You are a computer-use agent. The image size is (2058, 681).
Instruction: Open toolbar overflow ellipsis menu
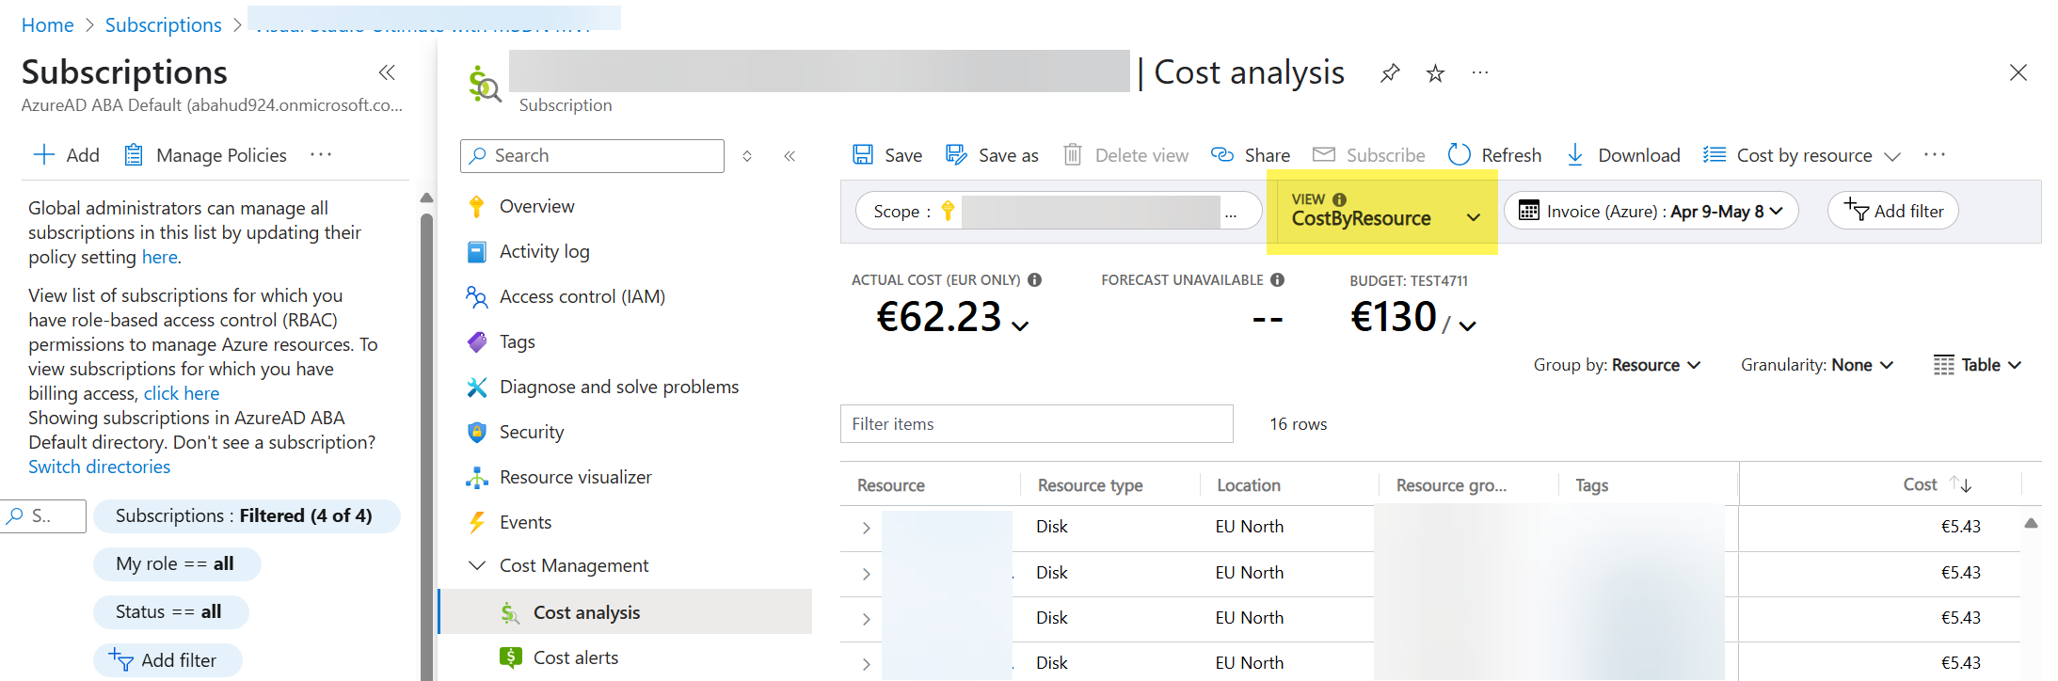pyautogui.click(x=1935, y=155)
